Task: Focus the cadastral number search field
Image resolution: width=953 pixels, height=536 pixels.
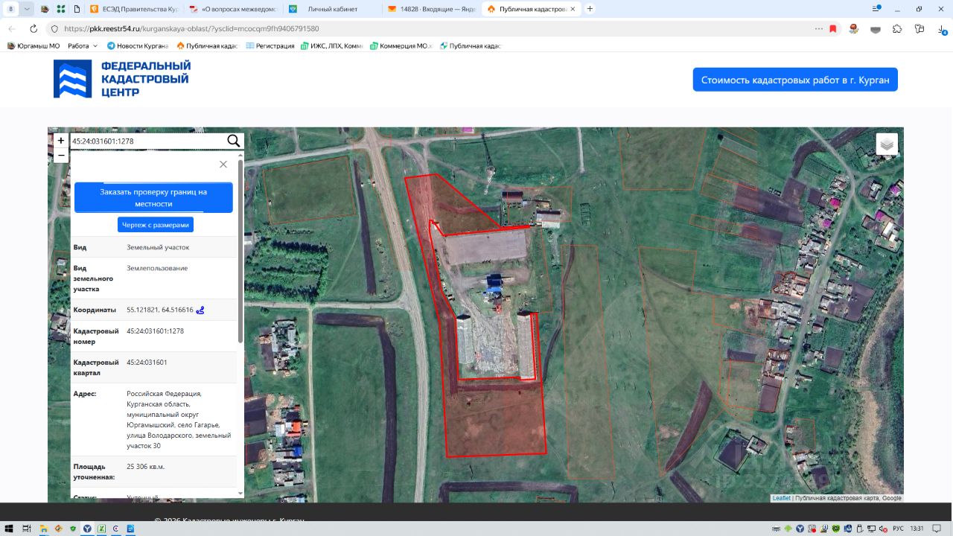Action: point(147,141)
